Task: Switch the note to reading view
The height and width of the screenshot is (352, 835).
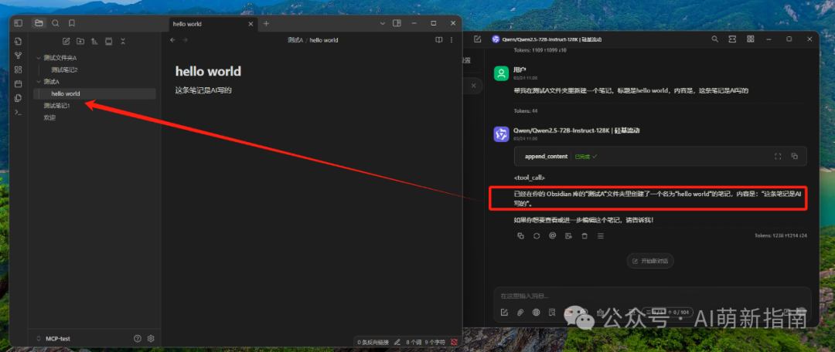Action: click(439, 40)
